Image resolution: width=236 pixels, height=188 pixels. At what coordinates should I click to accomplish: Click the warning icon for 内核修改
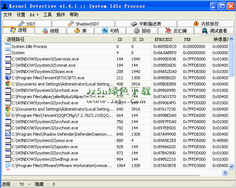tap(196, 24)
